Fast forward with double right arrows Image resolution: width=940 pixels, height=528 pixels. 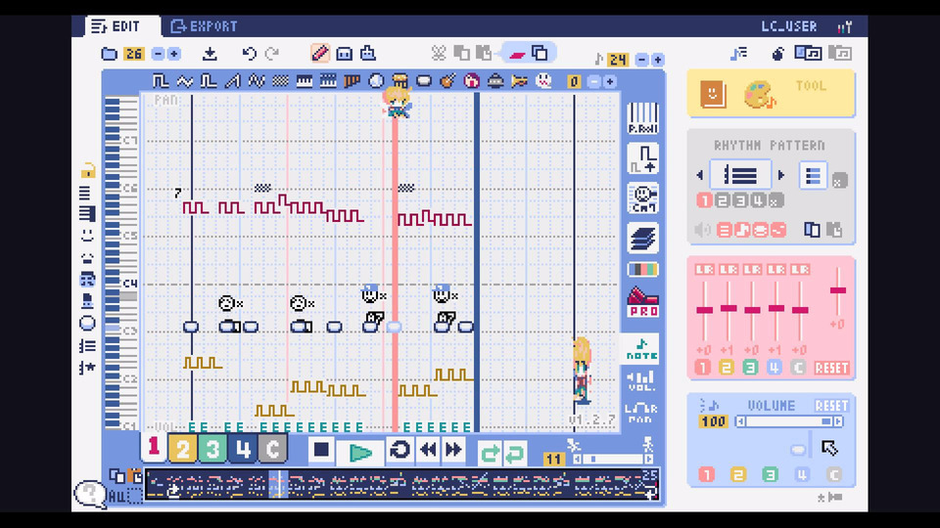pyautogui.click(x=453, y=450)
